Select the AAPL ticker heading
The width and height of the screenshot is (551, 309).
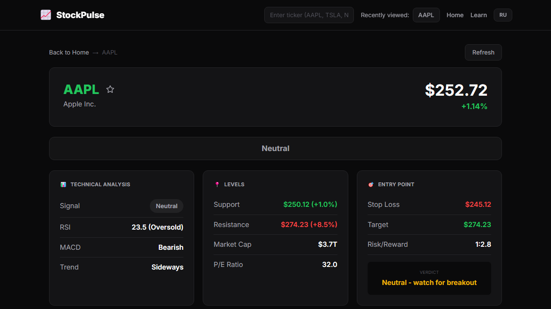tap(81, 89)
